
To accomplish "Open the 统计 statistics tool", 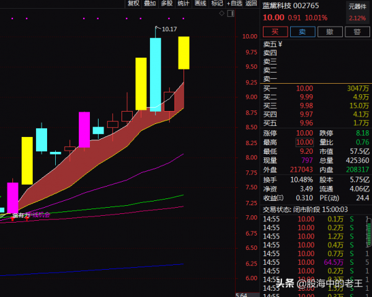I will (x=184, y=4).
